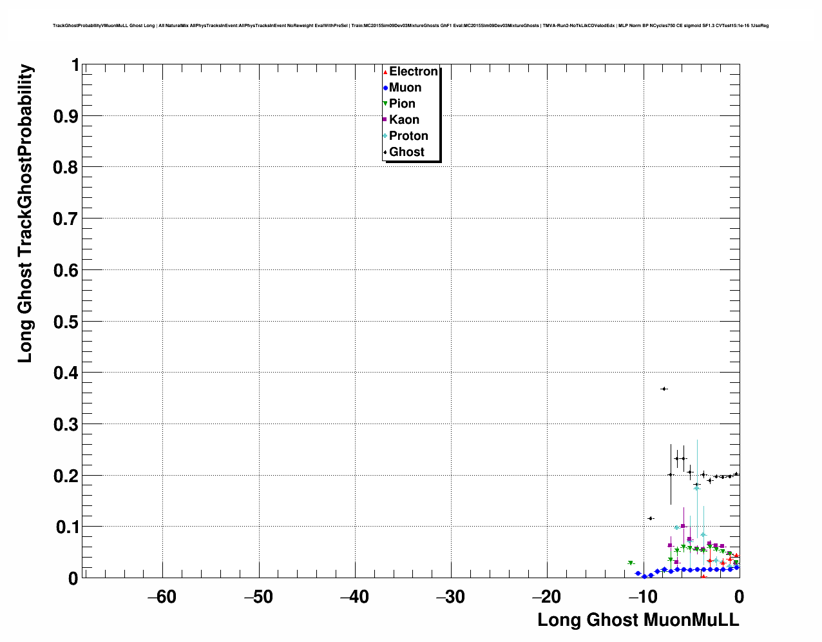Screen dimensions: 822x642
Task: Click the −30 tick label on x-axis
Action: [x=450, y=597]
